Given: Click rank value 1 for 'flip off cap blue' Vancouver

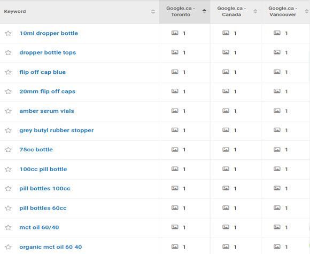Looking at the screenshot, I should click(286, 72).
